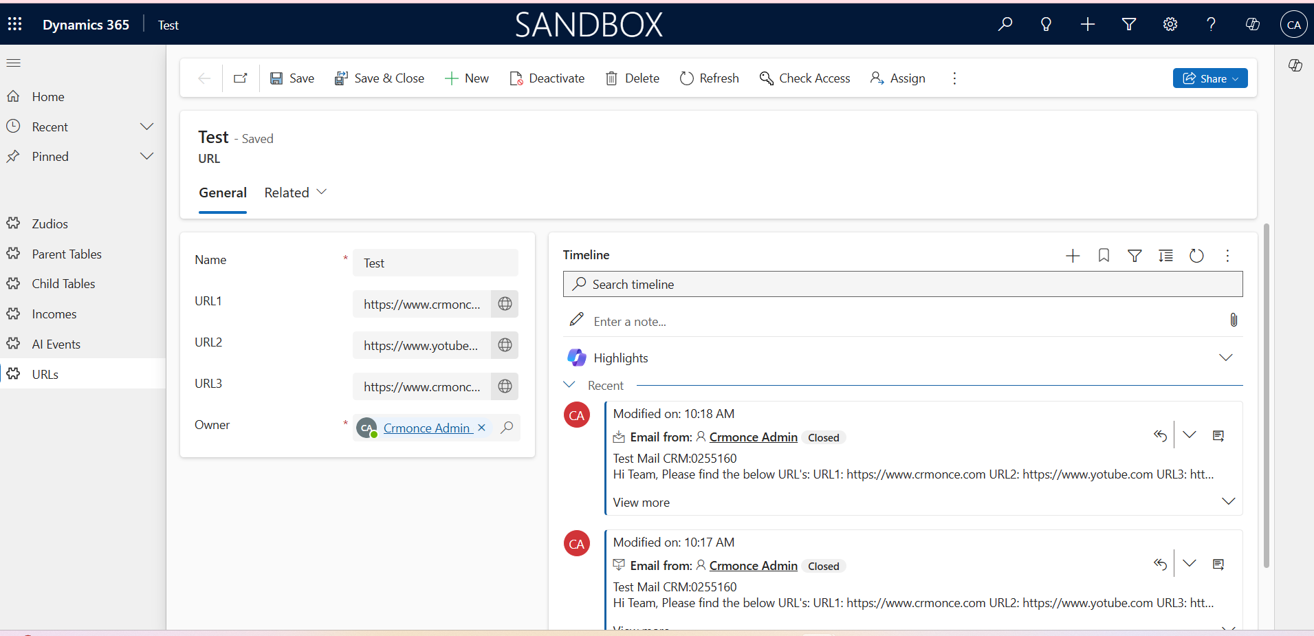Open Crmonce Admin owner link
Image resolution: width=1314 pixels, height=636 pixels.
pos(426,428)
